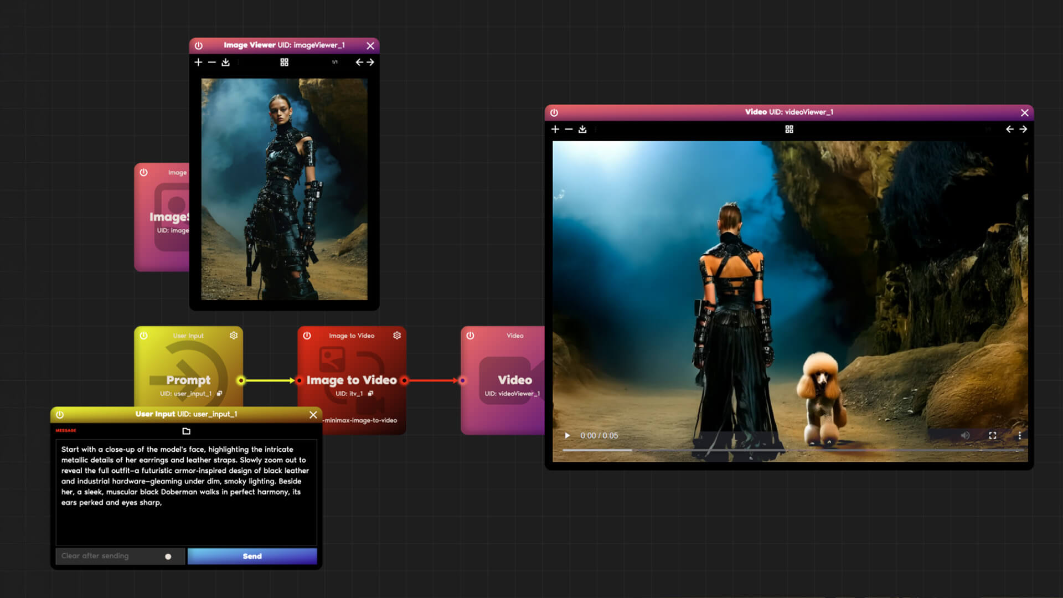
Task: Download image from Image Viewer toolbar
Action: click(x=225, y=62)
